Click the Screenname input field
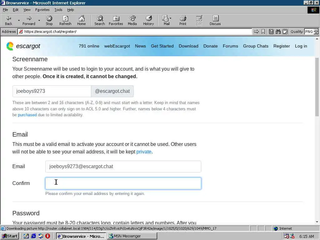The width and height of the screenshot is (320, 240). click(x=52, y=91)
